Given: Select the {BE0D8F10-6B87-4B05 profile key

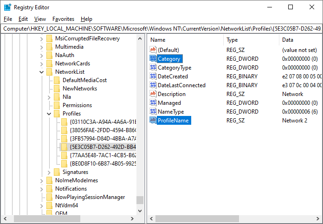Looking at the screenshot, I should [x=103, y=164].
